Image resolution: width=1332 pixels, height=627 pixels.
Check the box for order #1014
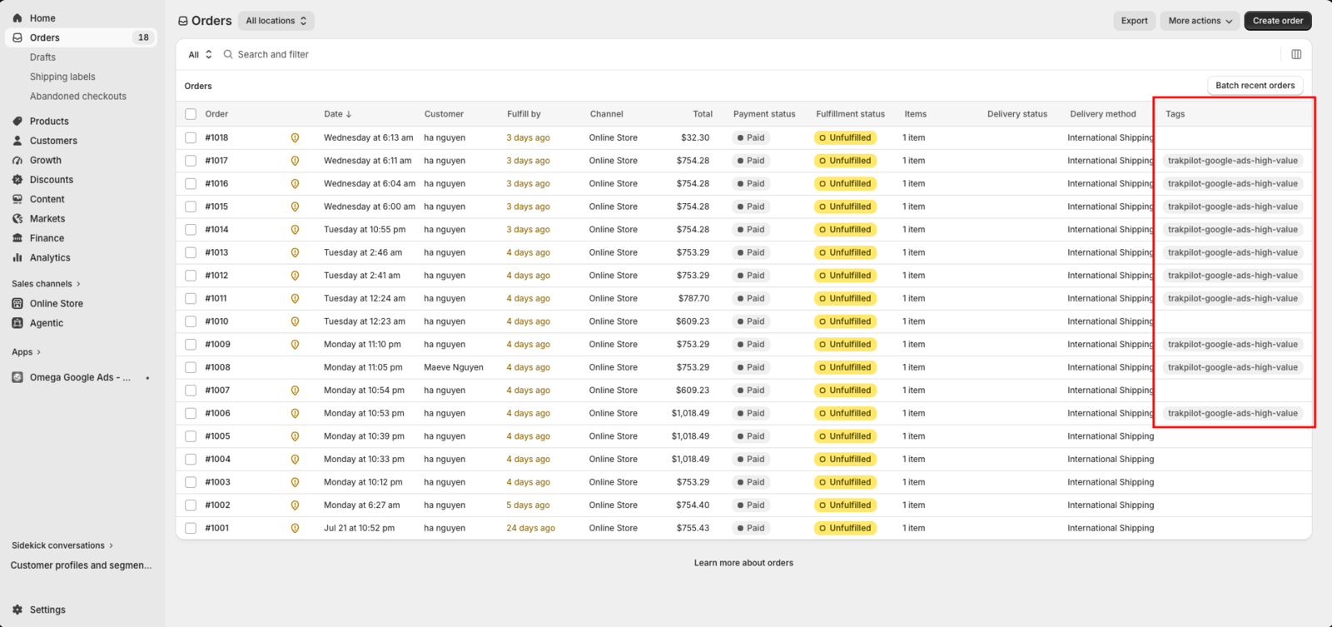(x=191, y=230)
